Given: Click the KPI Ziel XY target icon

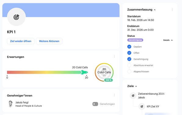Looking at the screenshot, I should tap(142, 106).
